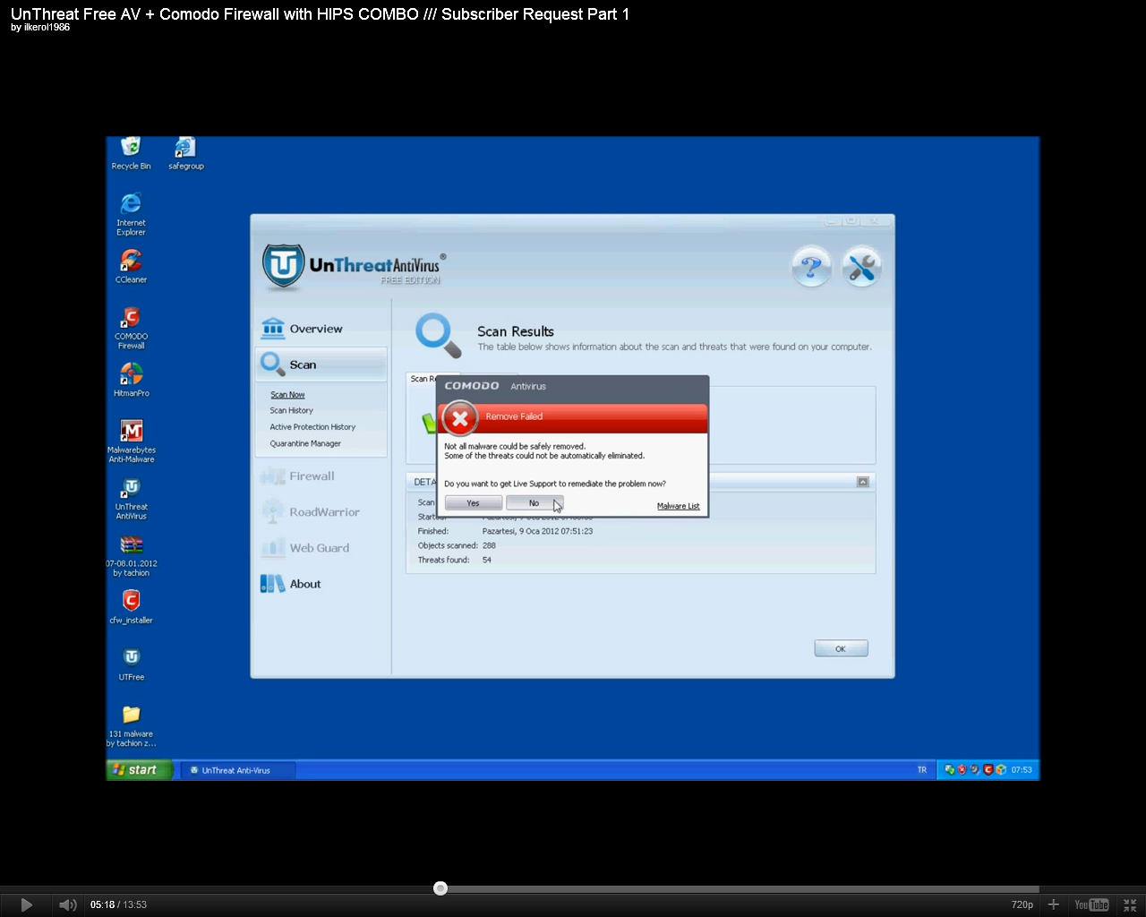Open Internet Explorer desktop icon
The width and height of the screenshot is (1146, 917).
point(131,205)
